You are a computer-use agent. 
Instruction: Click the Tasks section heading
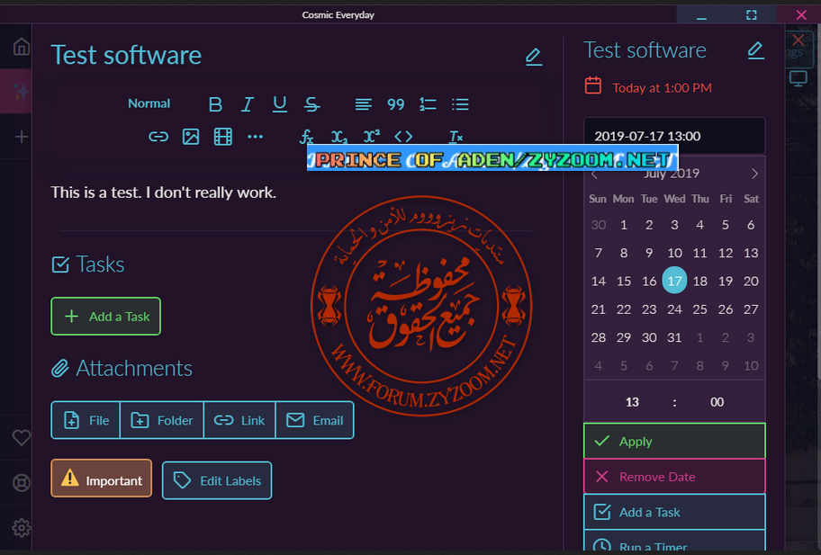point(100,264)
